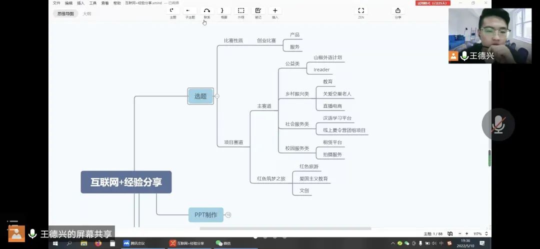The width and height of the screenshot is (540, 249).
Task: Switch to 大纲 (Outline) view
Action: [87, 14]
